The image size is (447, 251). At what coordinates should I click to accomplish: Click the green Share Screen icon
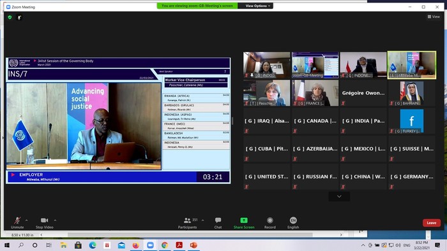click(x=244, y=220)
